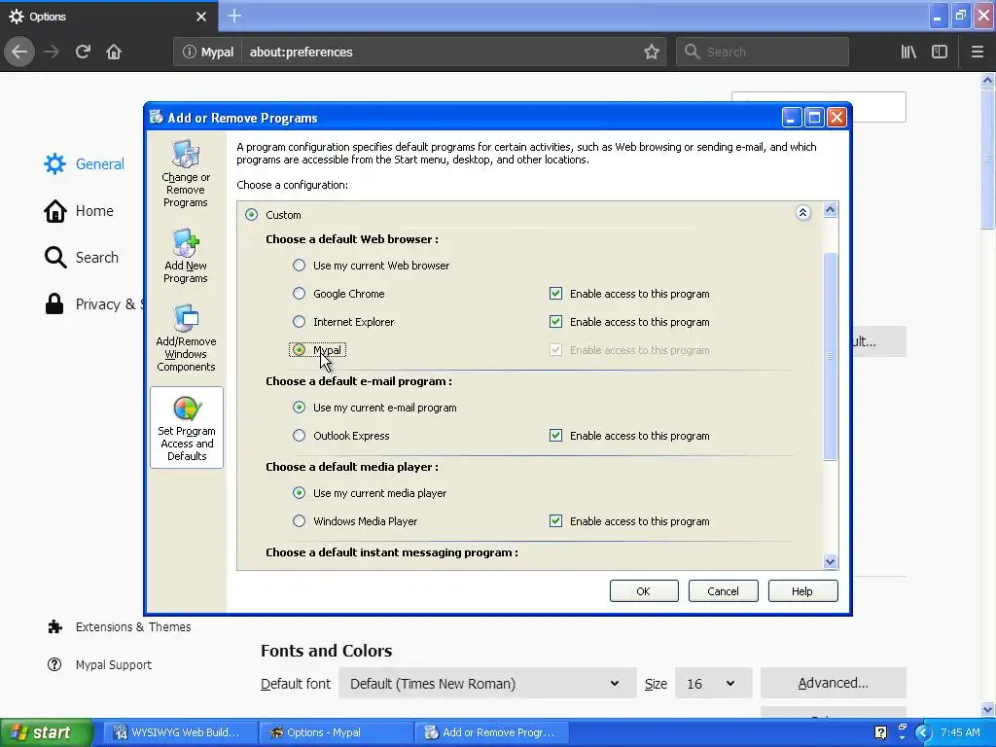This screenshot has width=996, height=747.
Task: Maximize the Add or Remove Programs window
Action: tap(814, 118)
